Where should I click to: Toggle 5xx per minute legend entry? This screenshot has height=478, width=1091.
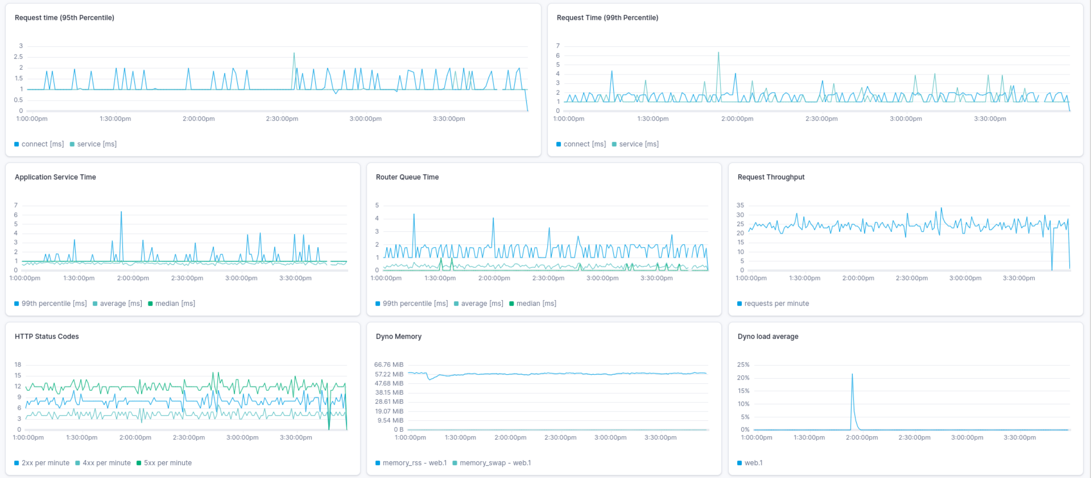[x=164, y=463]
